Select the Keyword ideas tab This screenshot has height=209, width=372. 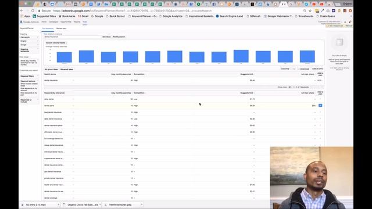67,70
